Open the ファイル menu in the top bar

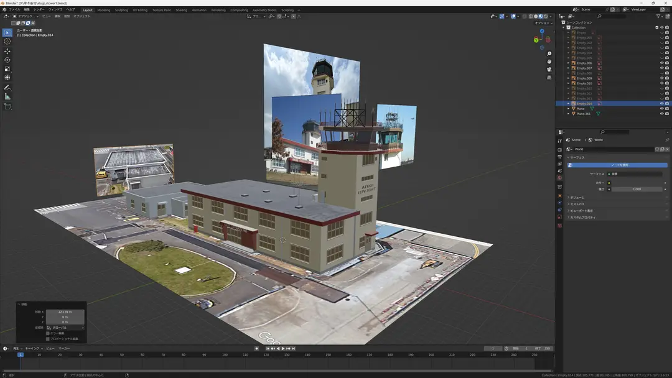click(x=14, y=9)
